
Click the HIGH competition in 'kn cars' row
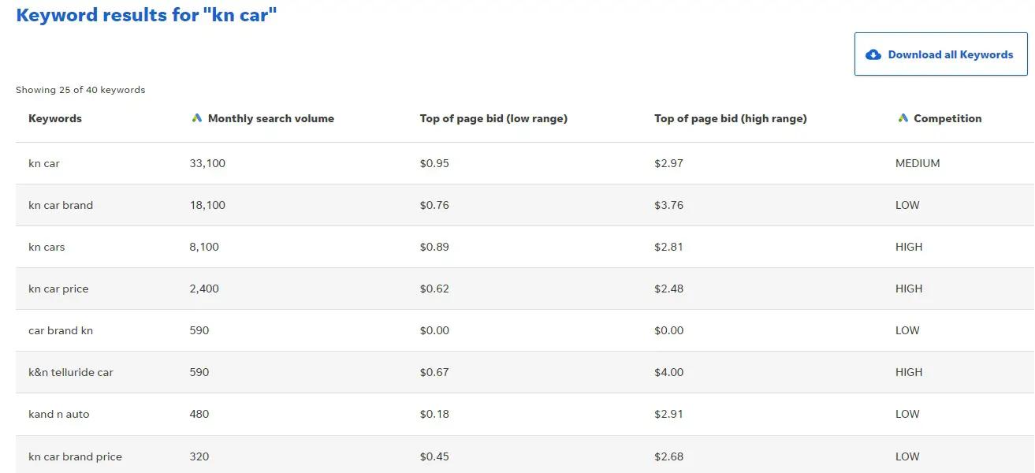pyautogui.click(x=909, y=247)
